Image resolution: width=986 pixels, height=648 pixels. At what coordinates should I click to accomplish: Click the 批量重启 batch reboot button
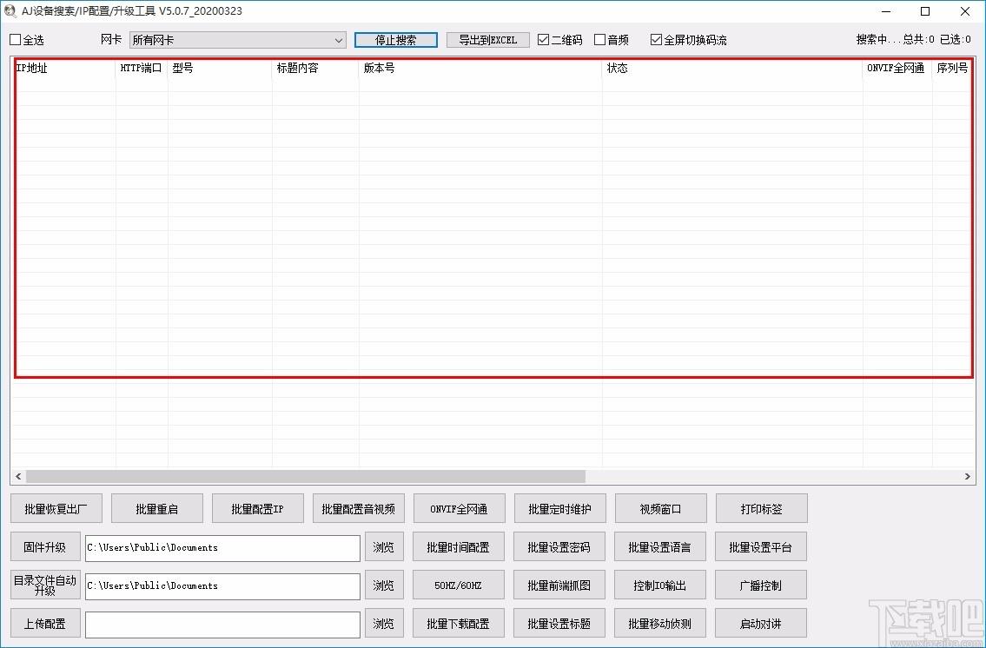coord(157,508)
